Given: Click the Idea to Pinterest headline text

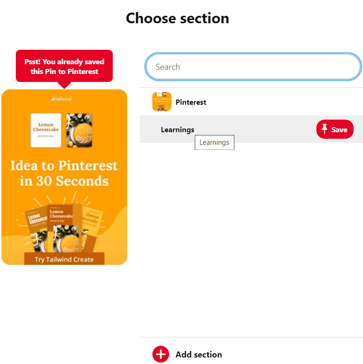Looking at the screenshot, I should [x=64, y=173].
